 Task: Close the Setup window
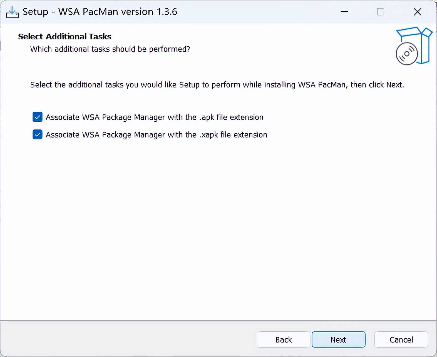click(417, 12)
